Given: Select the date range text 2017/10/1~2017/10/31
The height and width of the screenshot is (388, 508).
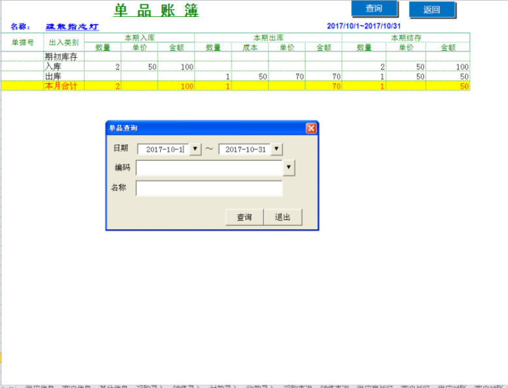Looking at the screenshot, I should (x=364, y=26).
